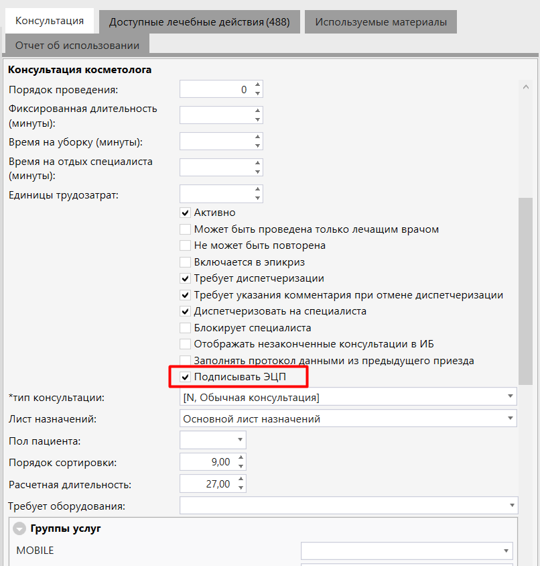The image size is (540, 566).
Task: Enable Блокирует специалиста checkbox
Action: click(186, 328)
